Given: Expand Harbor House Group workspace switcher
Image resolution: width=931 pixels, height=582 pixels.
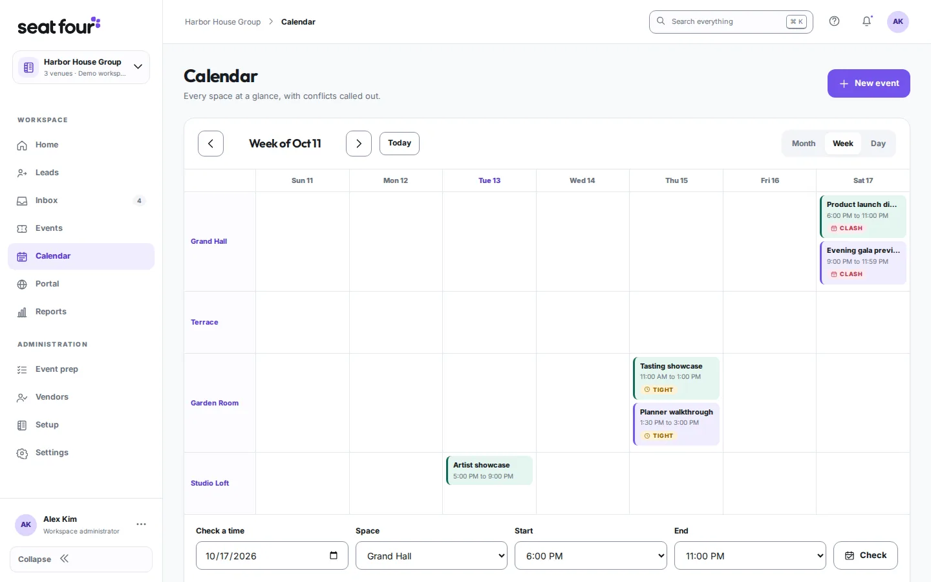Looking at the screenshot, I should coord(81,67).
